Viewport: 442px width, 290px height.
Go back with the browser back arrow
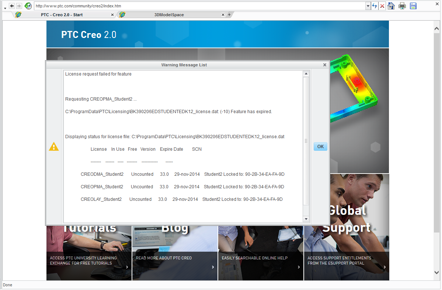[12, 6]
